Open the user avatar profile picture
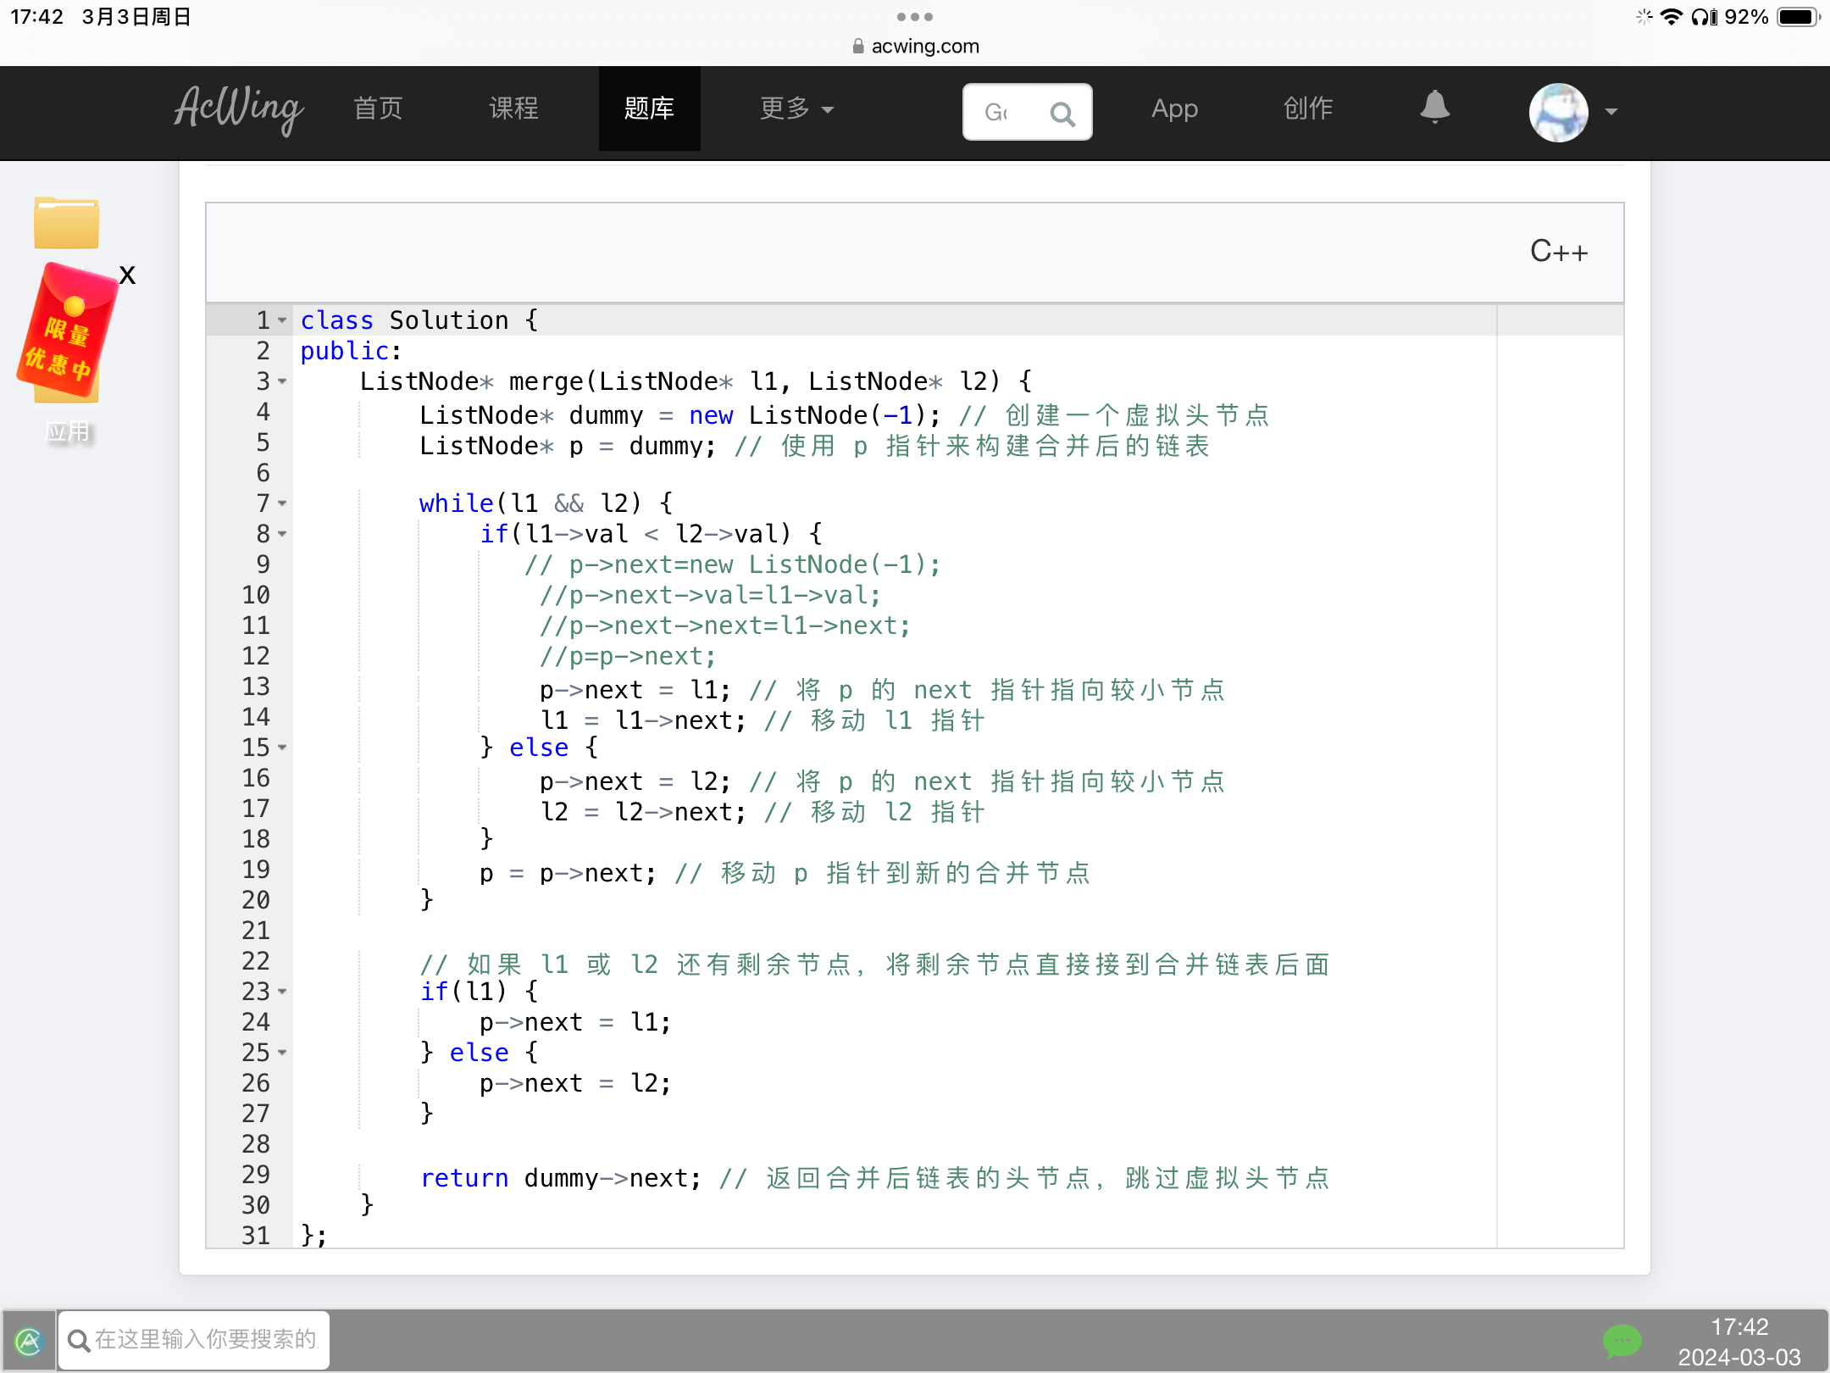The image size is (1830, 1373). [x=1557, y=112]
